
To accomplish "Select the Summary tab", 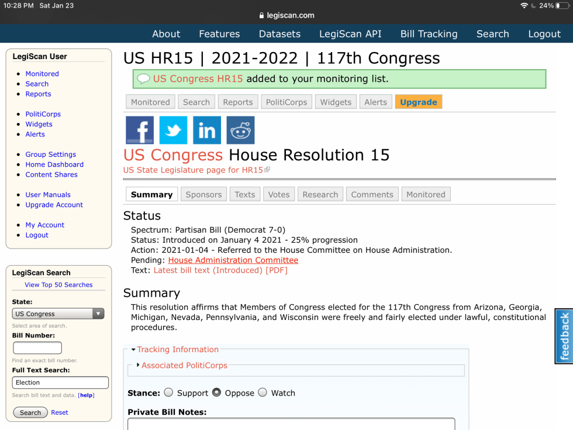I will (151, 194).
